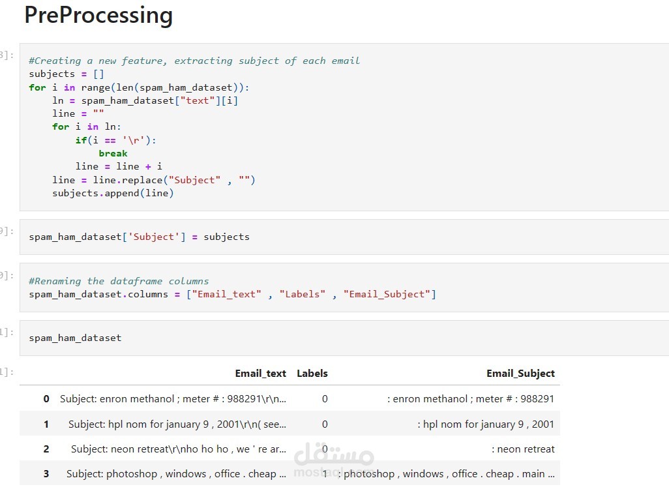Click the Labels value in row 1
The image size is (669, 489).
[x=325, y=424]
